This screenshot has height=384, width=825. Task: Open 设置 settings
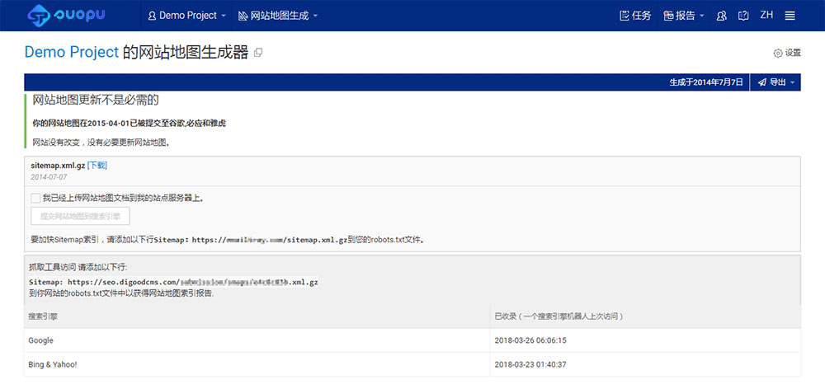[787, 53]
